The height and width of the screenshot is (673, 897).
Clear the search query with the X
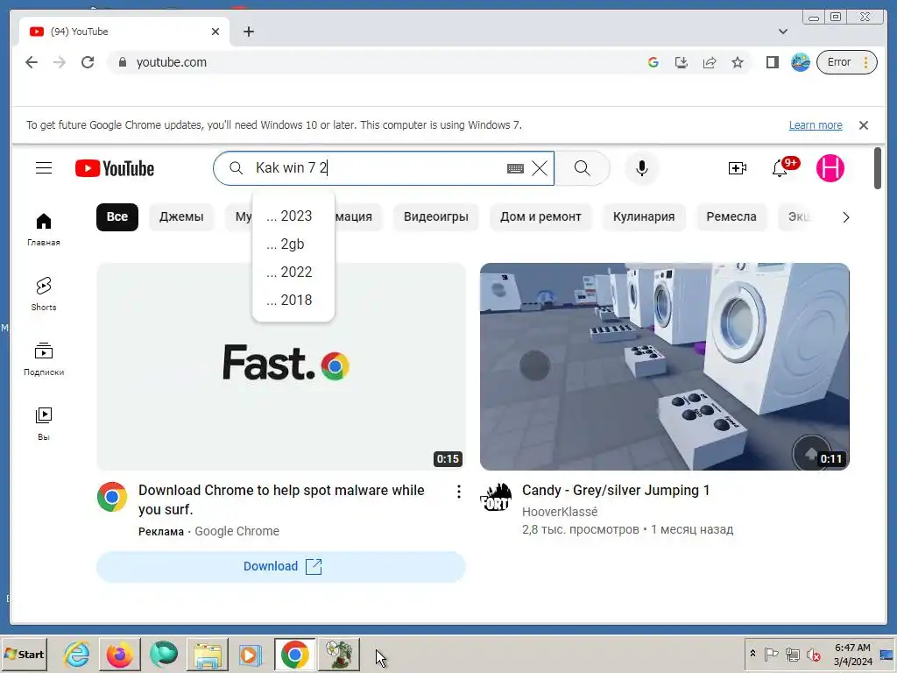[x=540, y=168]
